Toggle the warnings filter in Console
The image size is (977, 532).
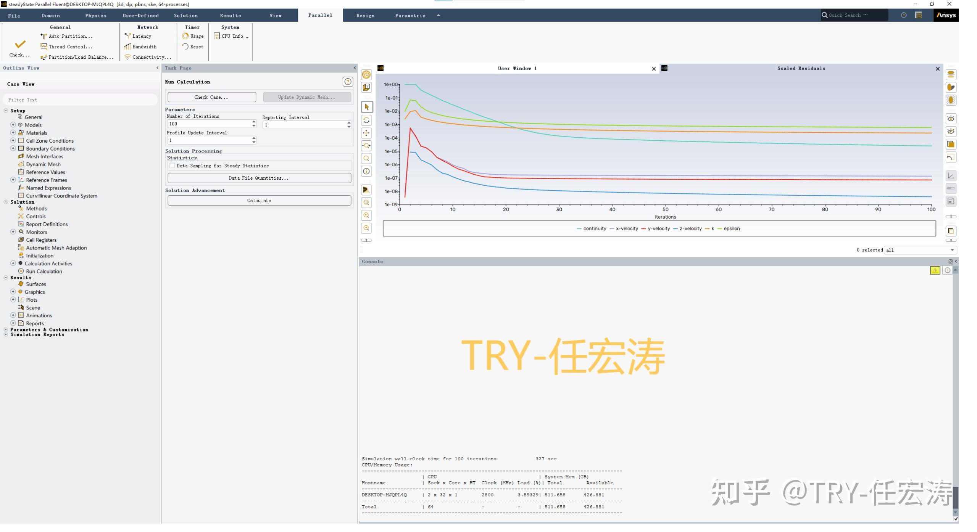(x=935, y=271)
